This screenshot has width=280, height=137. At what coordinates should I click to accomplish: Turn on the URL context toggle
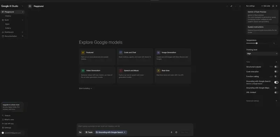click(x=276, y=92)
